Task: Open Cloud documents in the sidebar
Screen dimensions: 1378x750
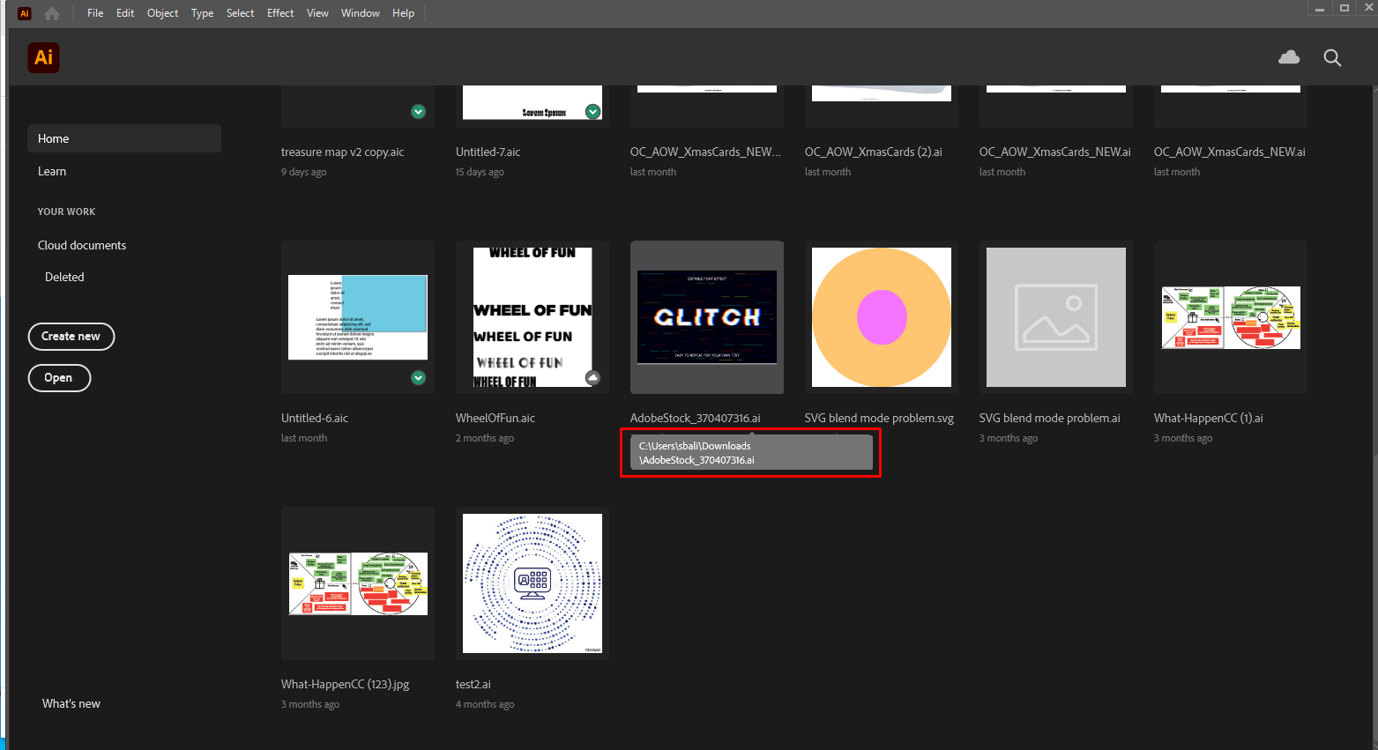Action: pos(81,245)
